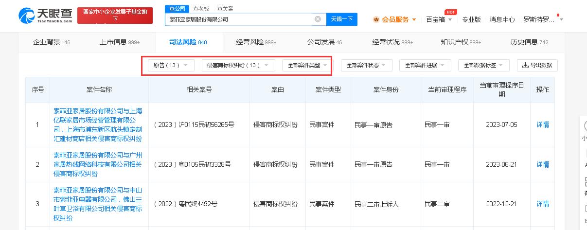Click the 专业版 link
The height and width of the screenshot is (230, 587).
click(471, 19)
